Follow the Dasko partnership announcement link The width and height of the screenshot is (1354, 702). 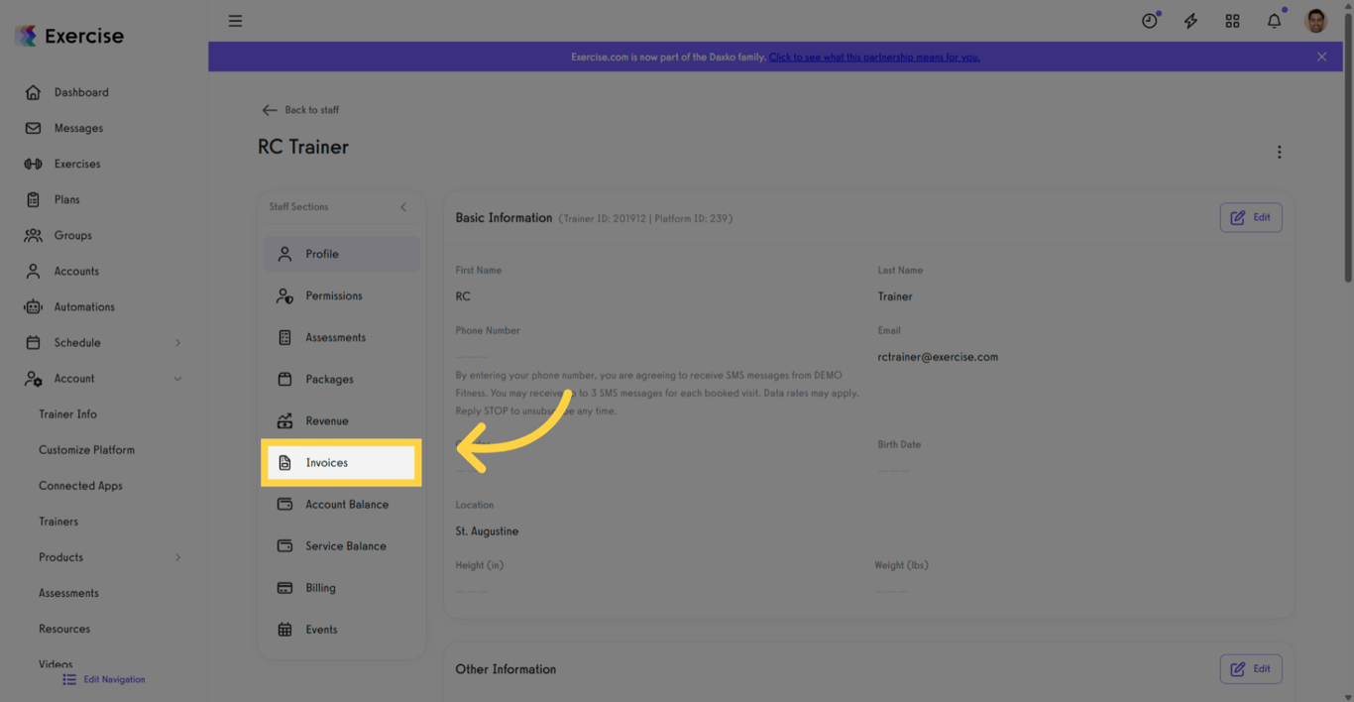tap(874, 57)
